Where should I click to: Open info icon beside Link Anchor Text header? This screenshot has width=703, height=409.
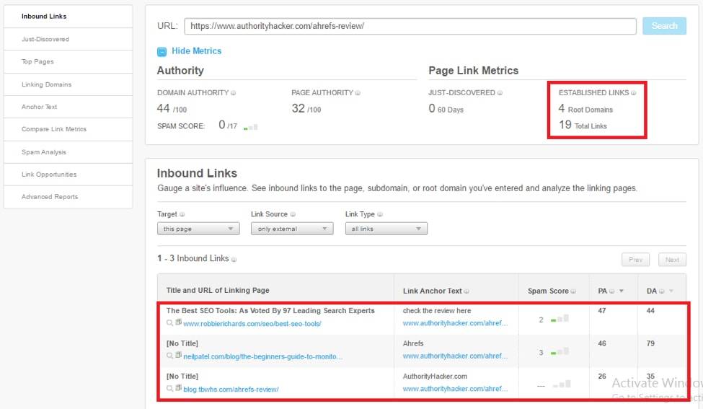[x=467, y=291]
